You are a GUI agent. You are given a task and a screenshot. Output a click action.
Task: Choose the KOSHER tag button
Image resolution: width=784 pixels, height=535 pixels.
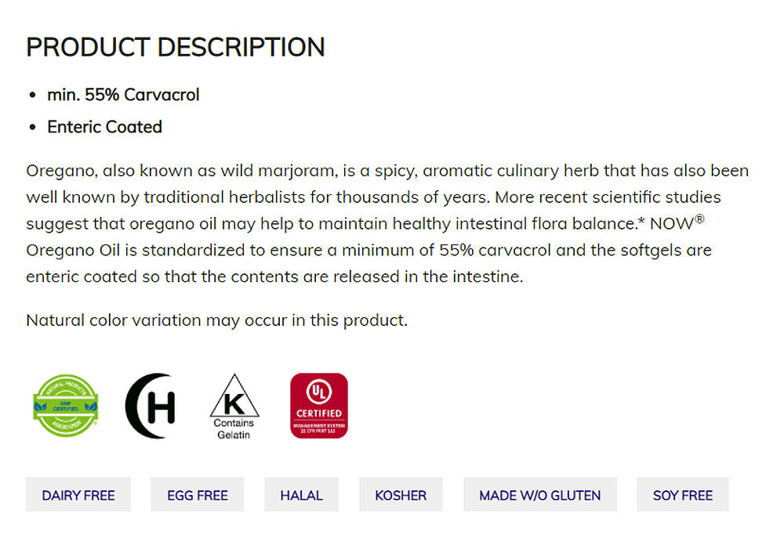[401, 495]
